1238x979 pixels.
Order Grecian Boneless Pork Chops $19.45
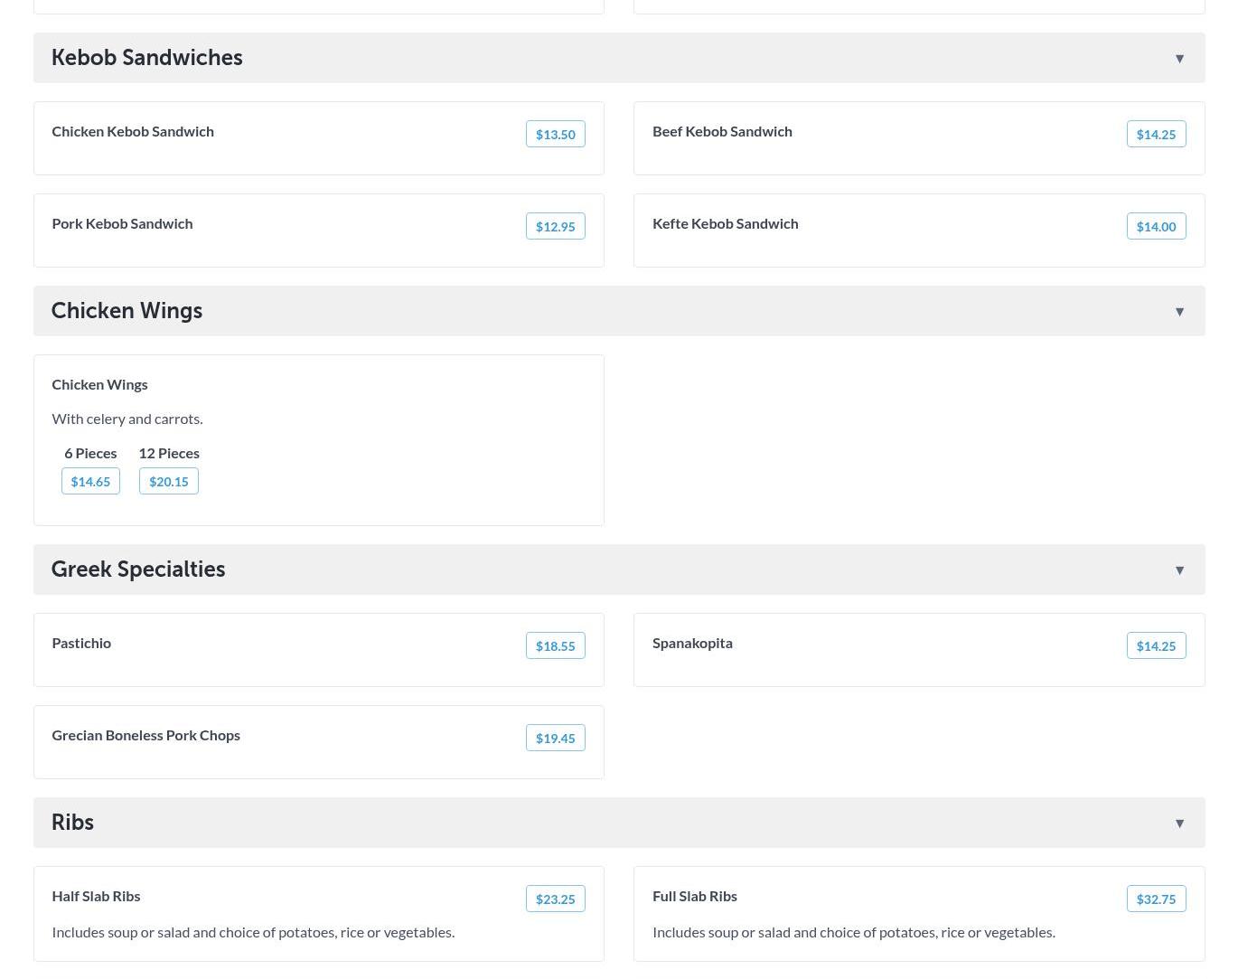555,739
